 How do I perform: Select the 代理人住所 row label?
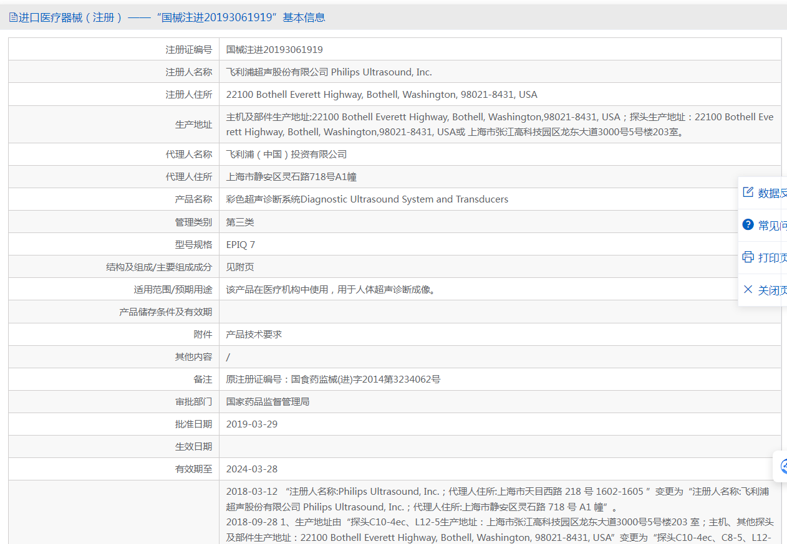tap(188, 177)
